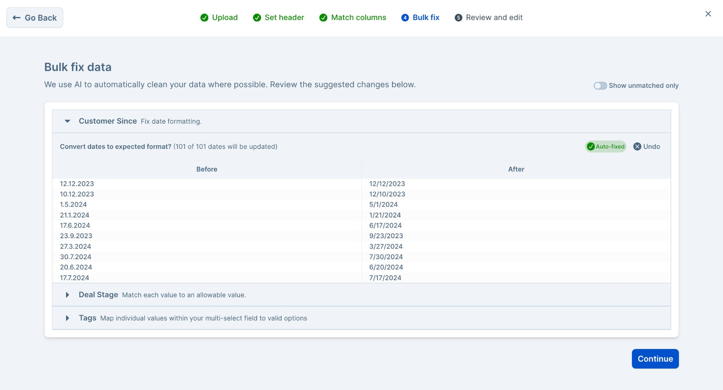The width and height of the screenshot is (723, 390).
Task: Select the before value 1.5.2024
Action: pyautogui.click(x=73, y=205)
